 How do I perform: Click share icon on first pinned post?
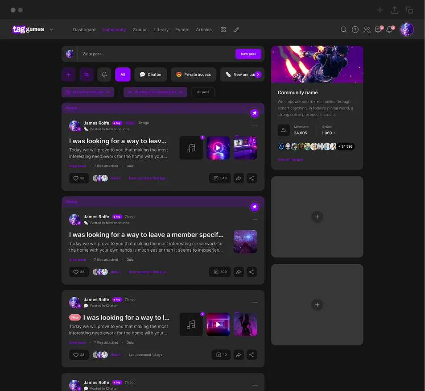[252, 178]
